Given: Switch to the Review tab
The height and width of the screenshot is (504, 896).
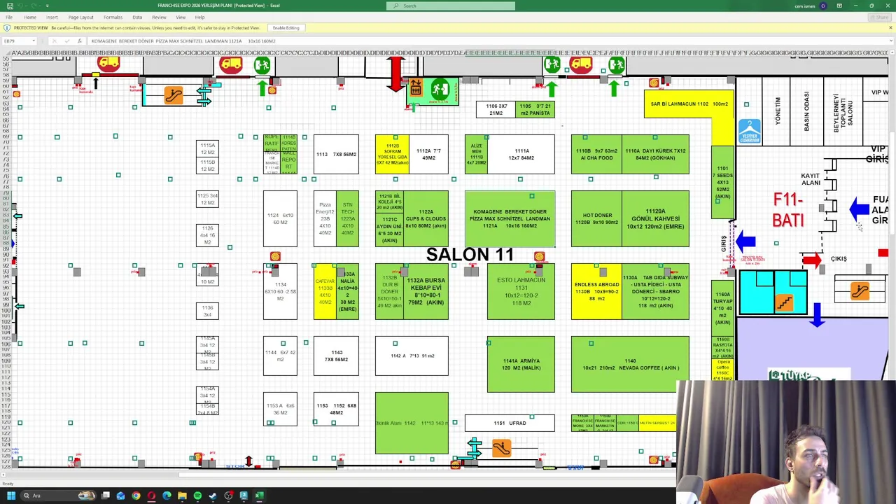Looking at the screenshot, I should [159, 17].
